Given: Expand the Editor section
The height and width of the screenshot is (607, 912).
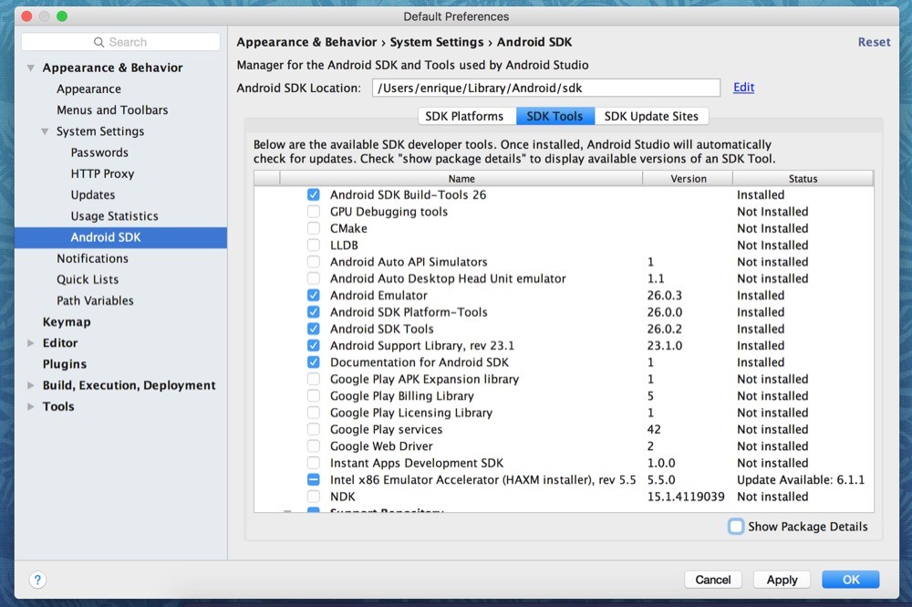Looking at the screenshot, I should tap(31, 343).
